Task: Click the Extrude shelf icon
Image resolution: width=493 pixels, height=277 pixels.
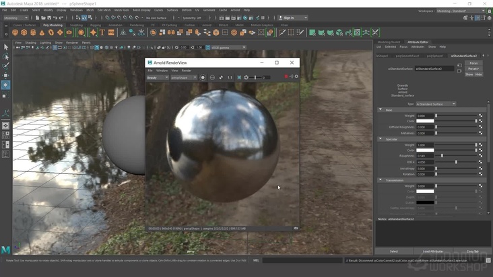Action: [198, 32]
